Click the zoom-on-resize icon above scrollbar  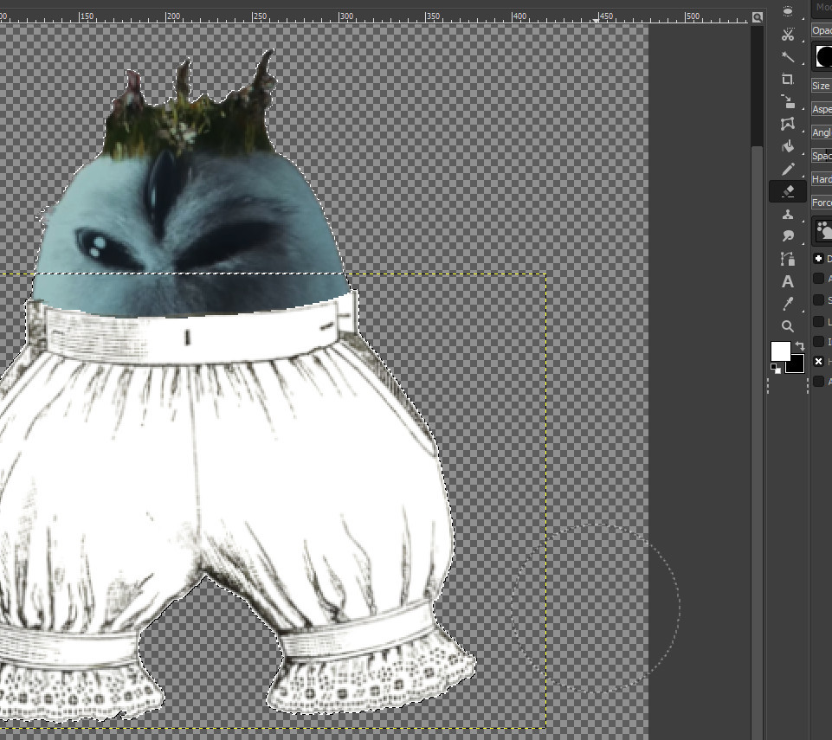click(x=758, y=17)
